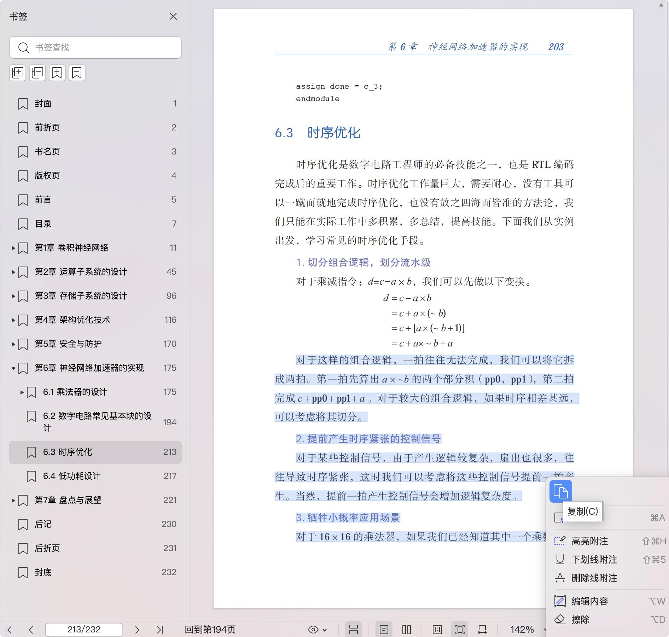Choose 高亮附注 from the context menu
Screen dimensions: 669x637
coord(589,541)
